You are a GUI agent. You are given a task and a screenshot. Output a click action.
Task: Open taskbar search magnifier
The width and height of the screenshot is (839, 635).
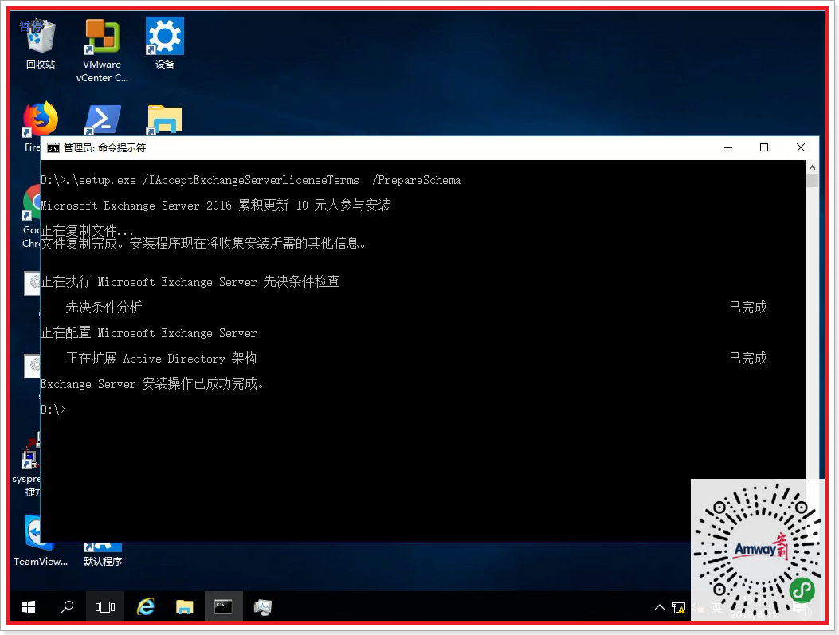coord(67,606)
